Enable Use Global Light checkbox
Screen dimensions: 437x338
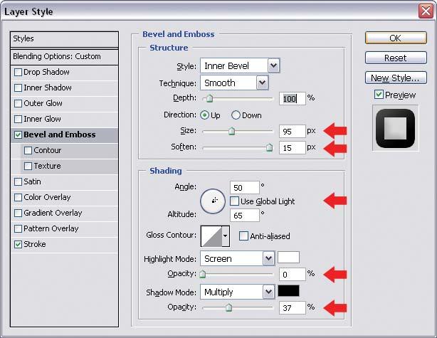click(x=234, y=201)
